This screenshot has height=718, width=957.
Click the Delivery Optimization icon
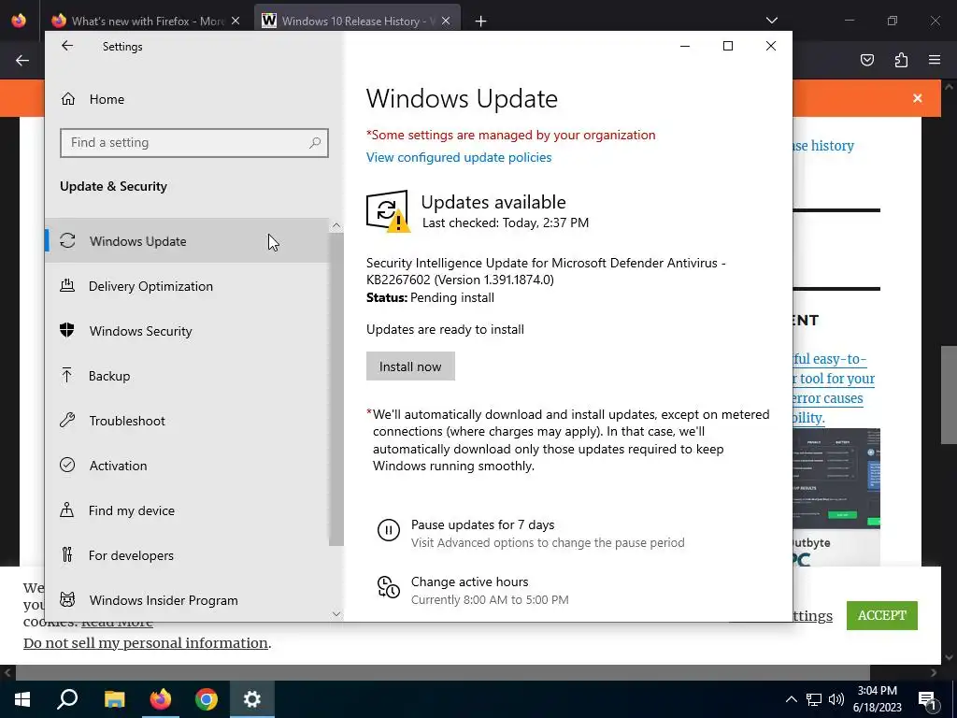pos(67,286)
